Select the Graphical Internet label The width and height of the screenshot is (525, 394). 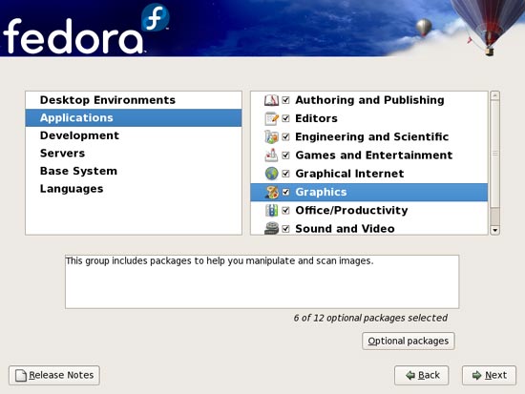pos(349,174)
